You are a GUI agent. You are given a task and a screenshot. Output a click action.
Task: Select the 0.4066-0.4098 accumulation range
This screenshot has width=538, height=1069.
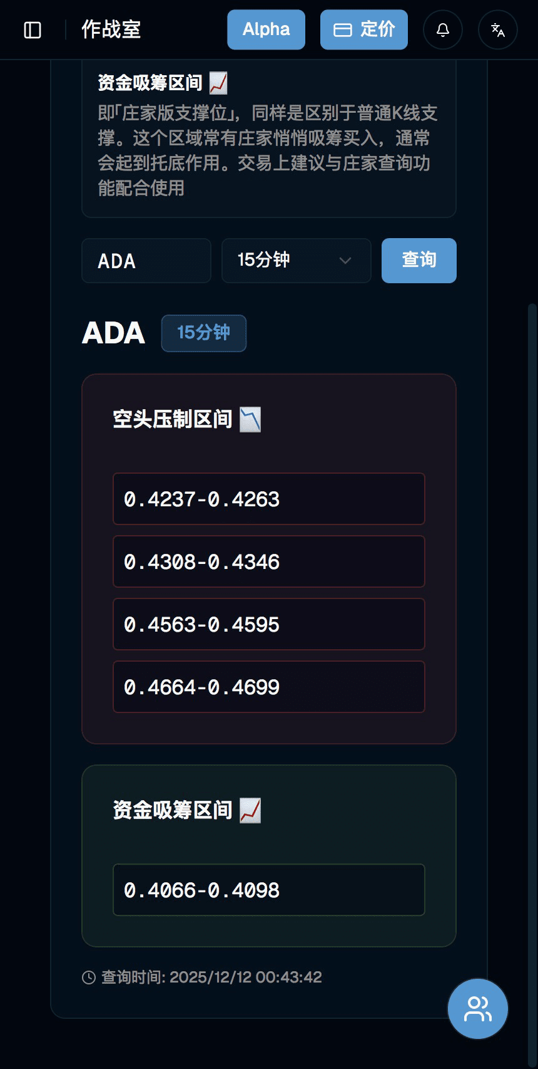[269, 890]
